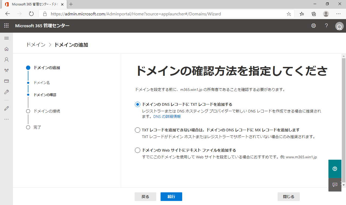Open Groups icon in sidebar

tap(6, 70)
